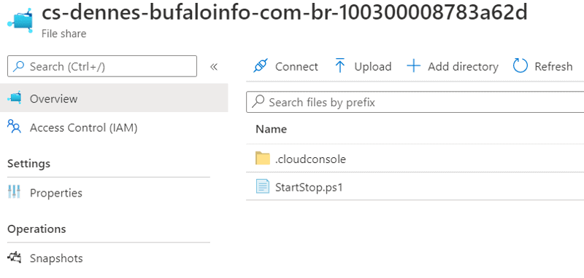Click the .cloudconsole folder icon
This screenshot has height=278, width=584.
pyautogui.click(x=263, y=158)
